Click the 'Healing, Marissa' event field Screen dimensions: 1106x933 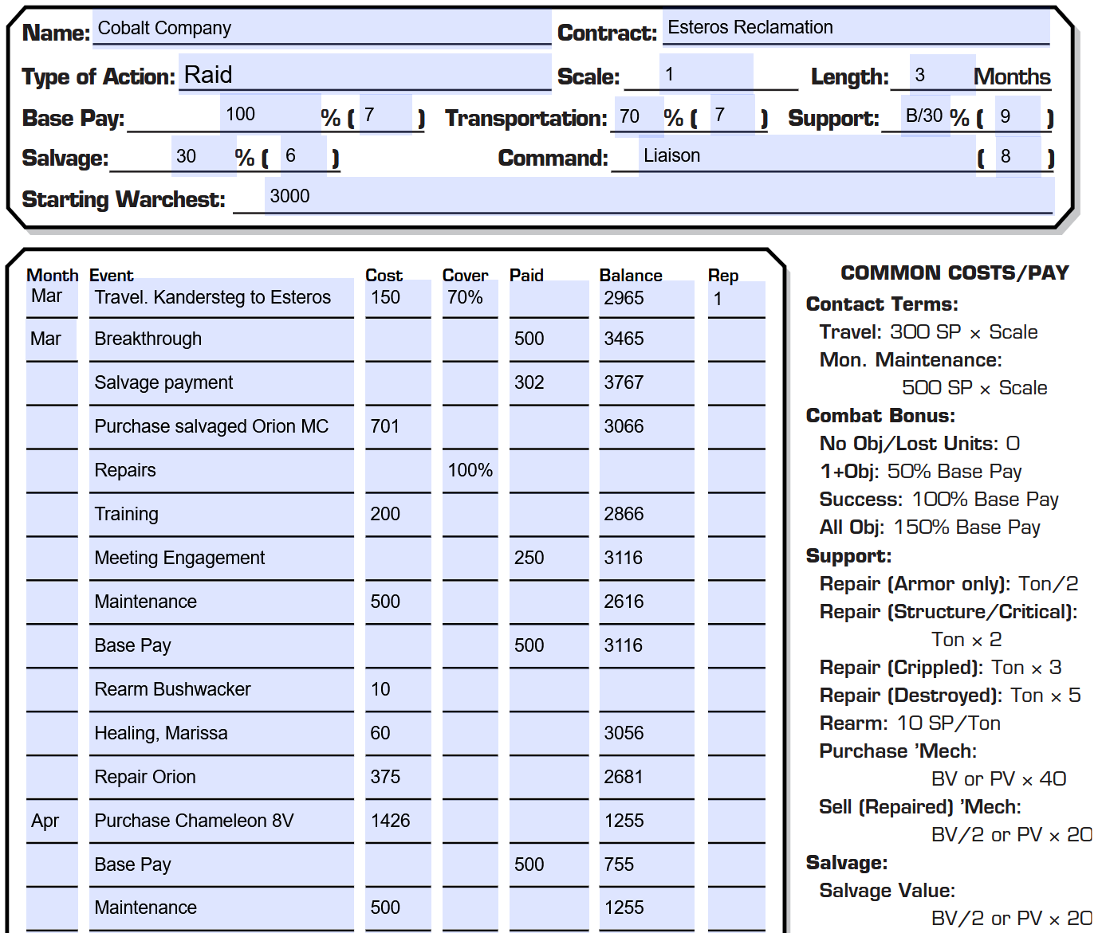[222, 734]
